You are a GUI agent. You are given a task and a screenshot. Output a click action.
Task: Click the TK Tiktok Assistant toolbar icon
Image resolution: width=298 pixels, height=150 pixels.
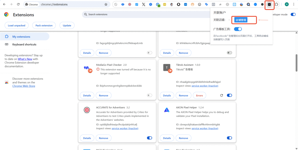(x=269, y=4)
